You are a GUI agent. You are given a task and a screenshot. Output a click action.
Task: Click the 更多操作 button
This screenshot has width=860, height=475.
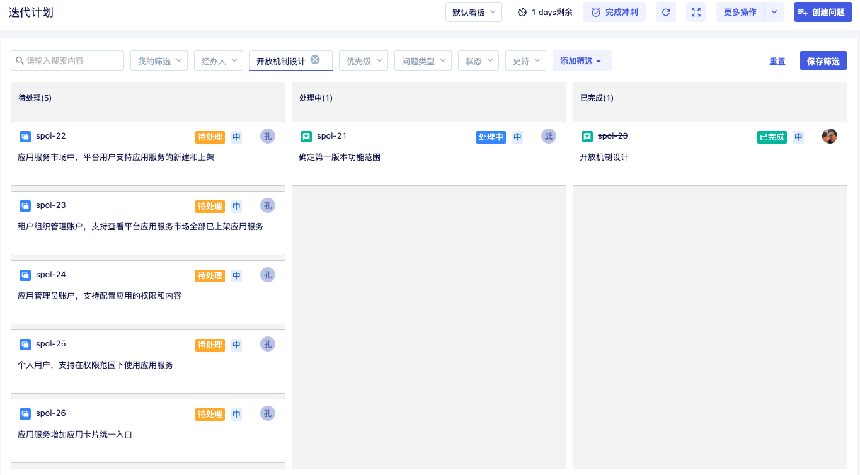(740, 12)
